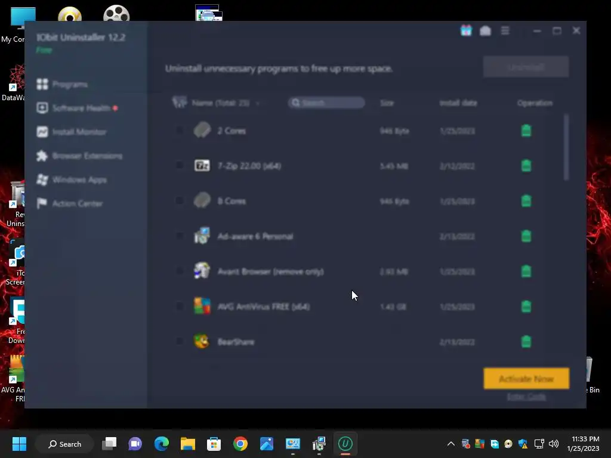The height and width of the screenshot is (458, 611).
Task: Click the BearShare program icon
Action: pos(202,341)
